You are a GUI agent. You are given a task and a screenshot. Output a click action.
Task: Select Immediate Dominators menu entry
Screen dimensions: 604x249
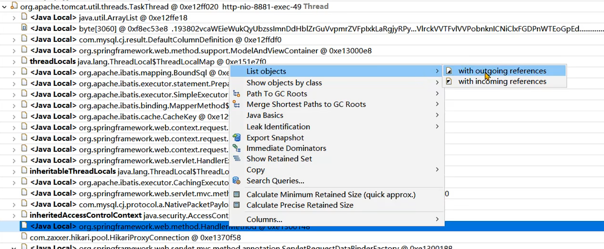(x=336, y=148)
